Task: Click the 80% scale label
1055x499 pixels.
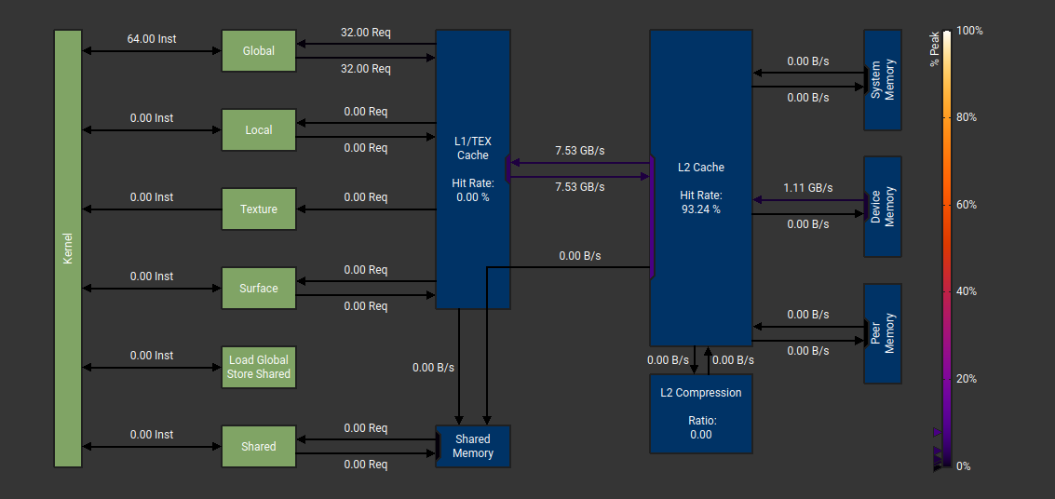Action: tap(967, 117)
